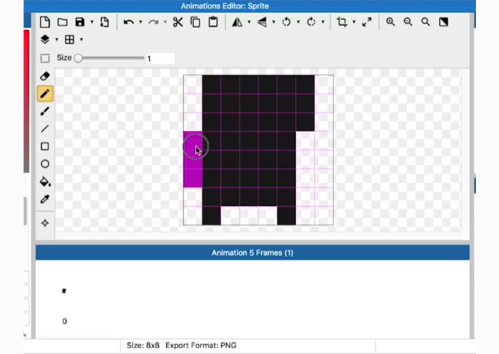Open the redo history dropdown arrow
The image size is (499, 354).
[x=165, y=22]
